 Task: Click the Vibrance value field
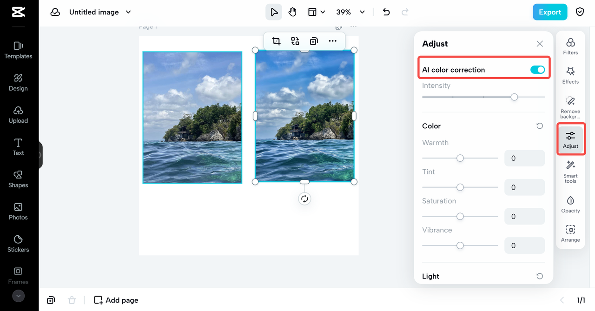coord(524,245)
